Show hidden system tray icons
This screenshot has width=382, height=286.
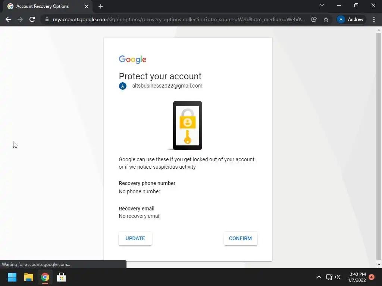[319, 277]
